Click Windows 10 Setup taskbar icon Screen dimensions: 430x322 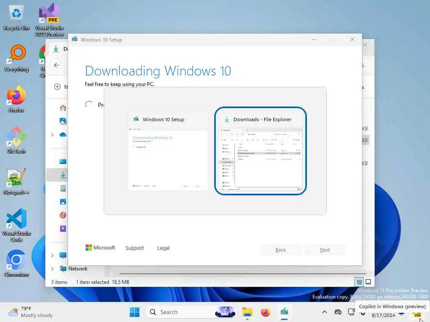(284, 312)
